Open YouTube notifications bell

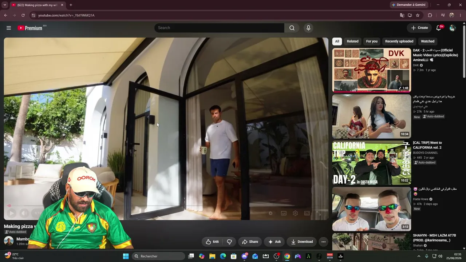[439, 28]
